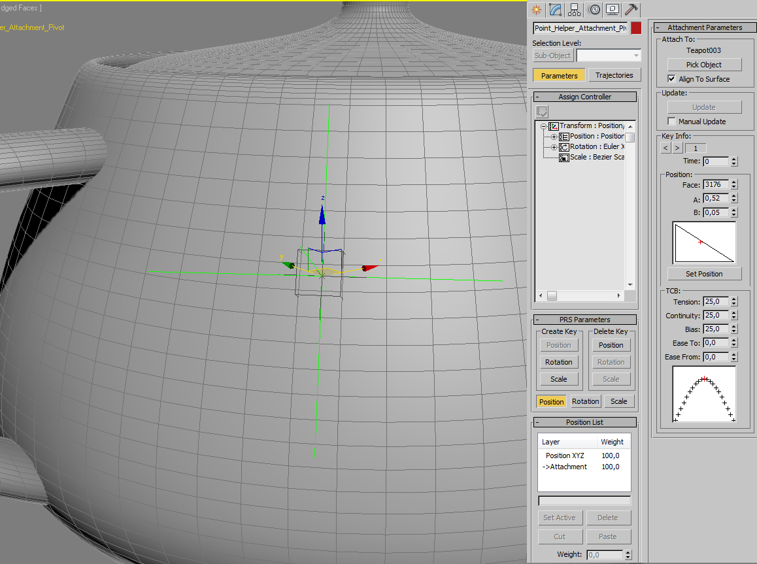Enable the Manual Update checkbox
The image size is (757, 564).
tap(671, 122)
